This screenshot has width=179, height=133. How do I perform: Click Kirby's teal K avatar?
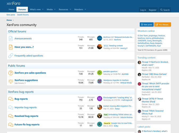(x=100, y=124)
